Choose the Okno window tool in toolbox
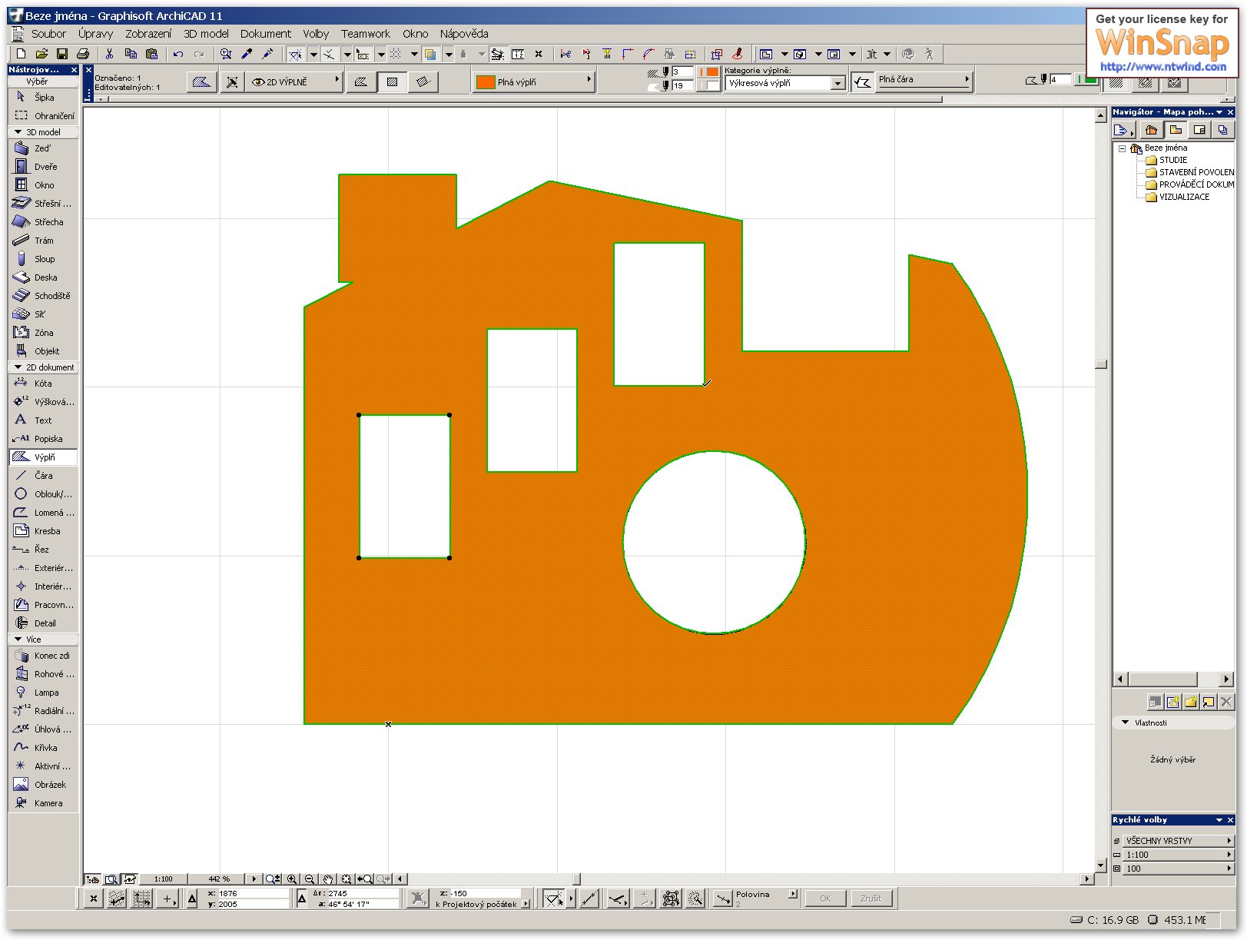Image resolution: width=1247 pixels, height=940 pixels. [43, 185]
